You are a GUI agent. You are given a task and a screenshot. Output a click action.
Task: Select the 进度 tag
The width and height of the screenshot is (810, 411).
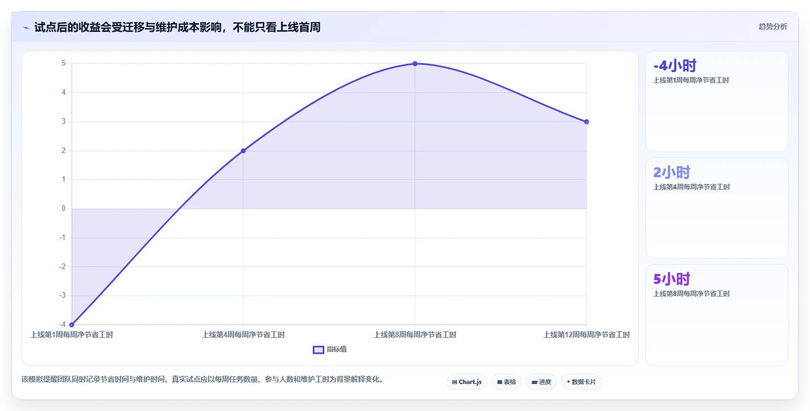(x=541, y=382)
